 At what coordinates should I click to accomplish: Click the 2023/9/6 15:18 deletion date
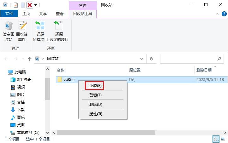210,80
